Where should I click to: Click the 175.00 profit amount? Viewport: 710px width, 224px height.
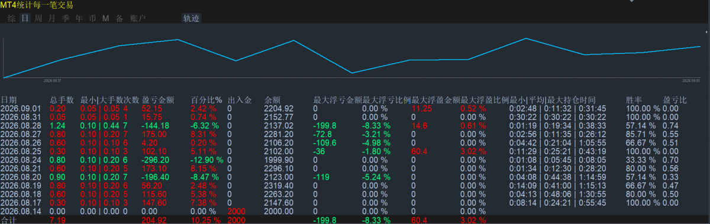(154, 134)
